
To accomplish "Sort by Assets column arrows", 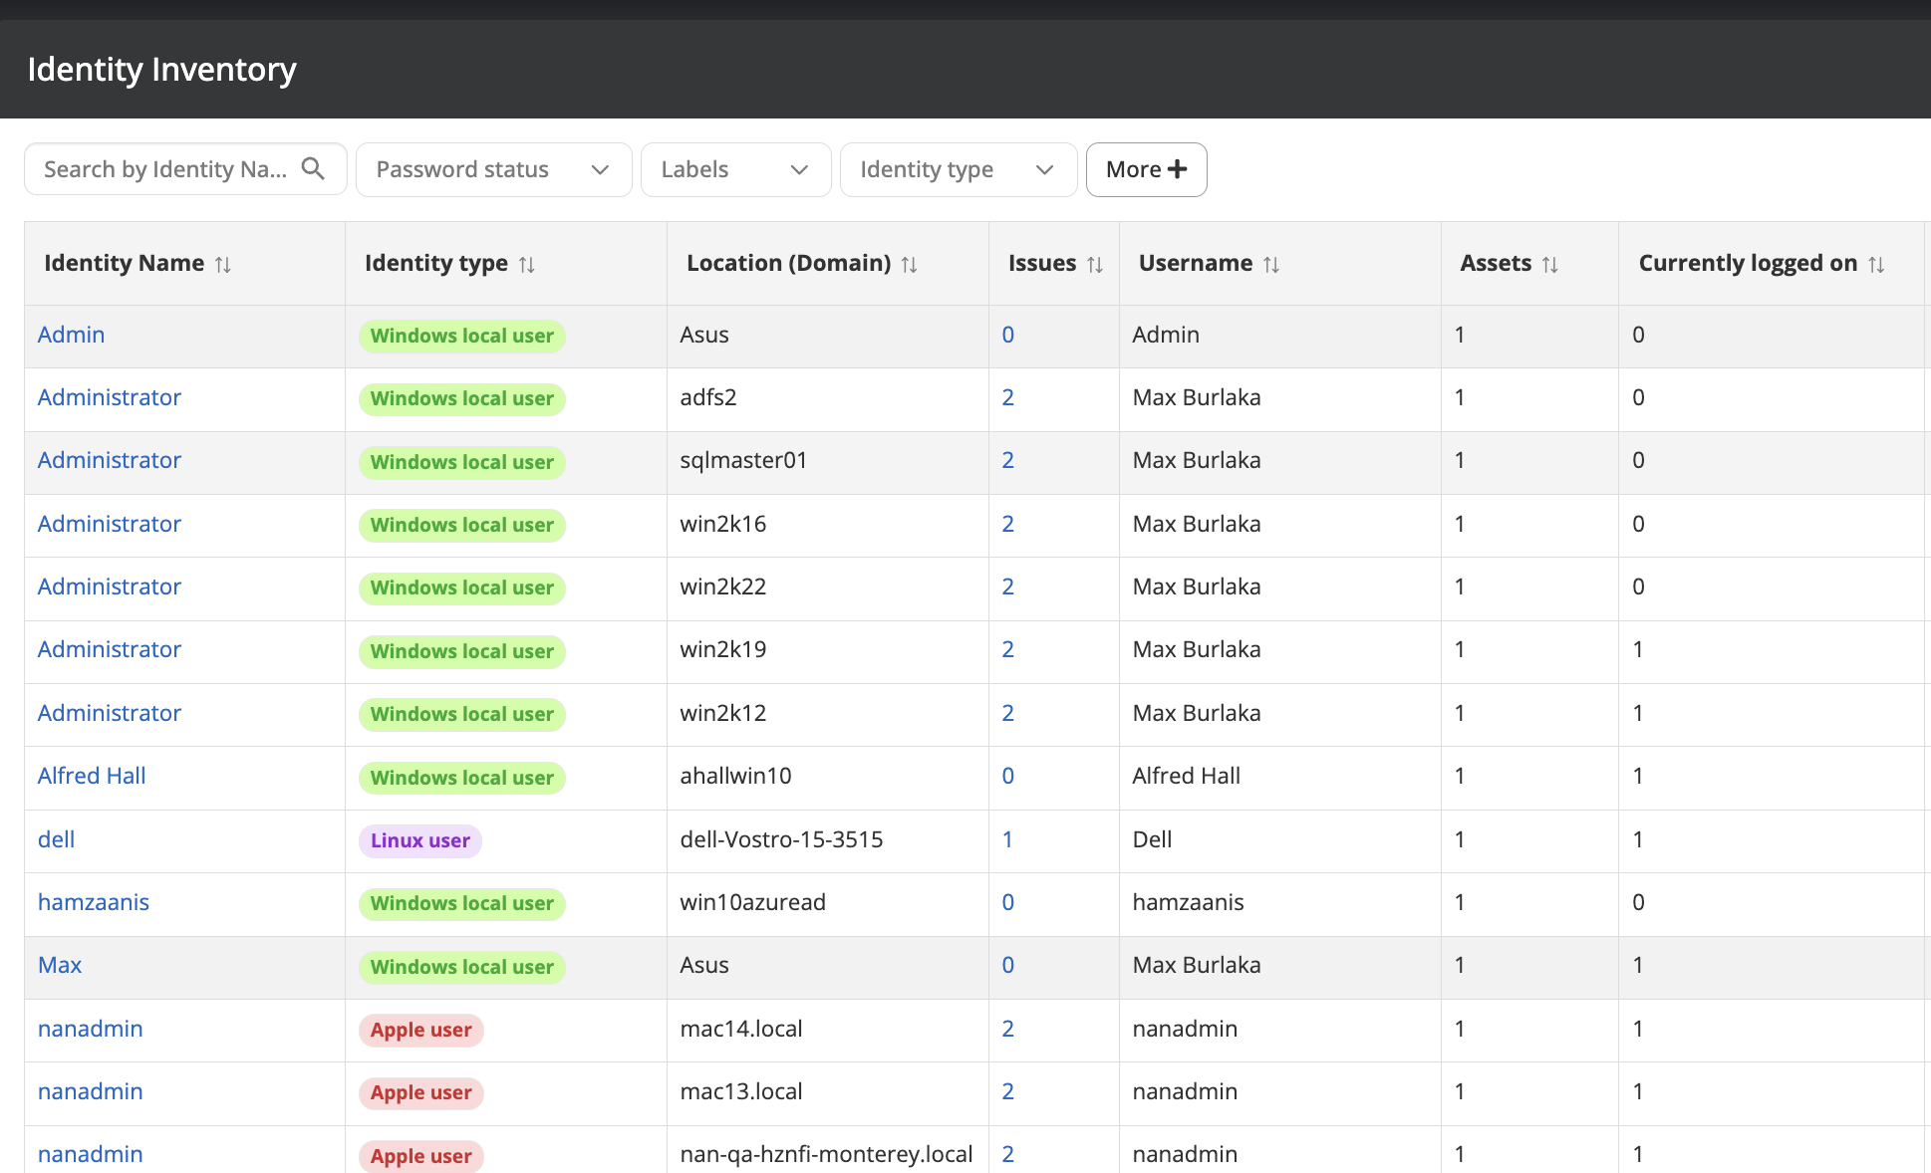I will [x=1549, y=265].
